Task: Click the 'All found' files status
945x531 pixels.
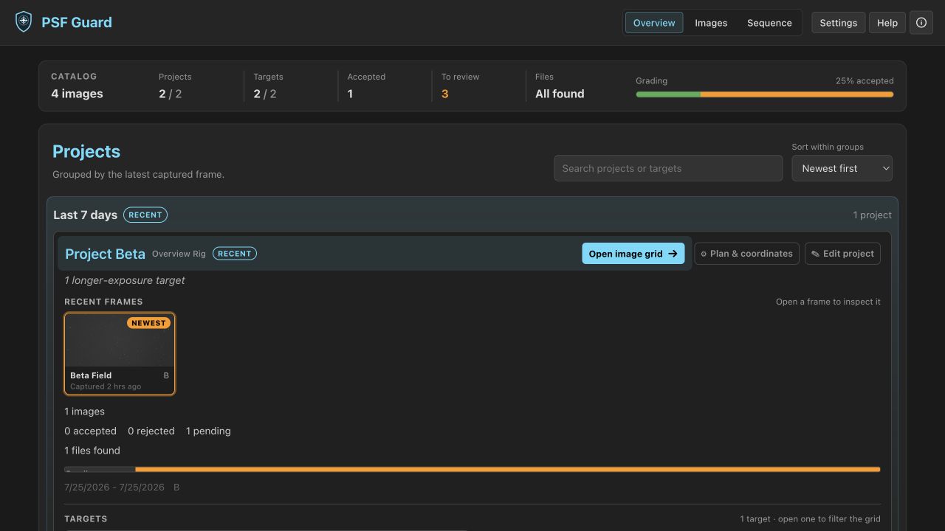Action: (560, 94)
